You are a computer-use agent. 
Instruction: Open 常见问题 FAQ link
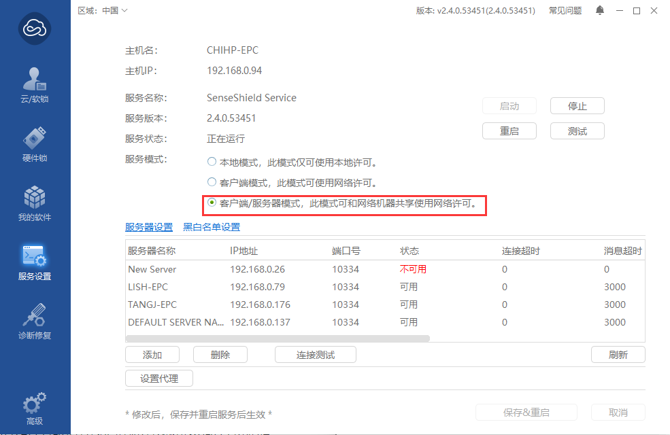pyautogui.click(x=565, y=11)
